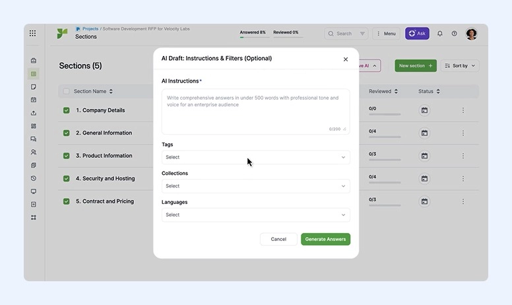Expand the Collections select dropdown

256,186
